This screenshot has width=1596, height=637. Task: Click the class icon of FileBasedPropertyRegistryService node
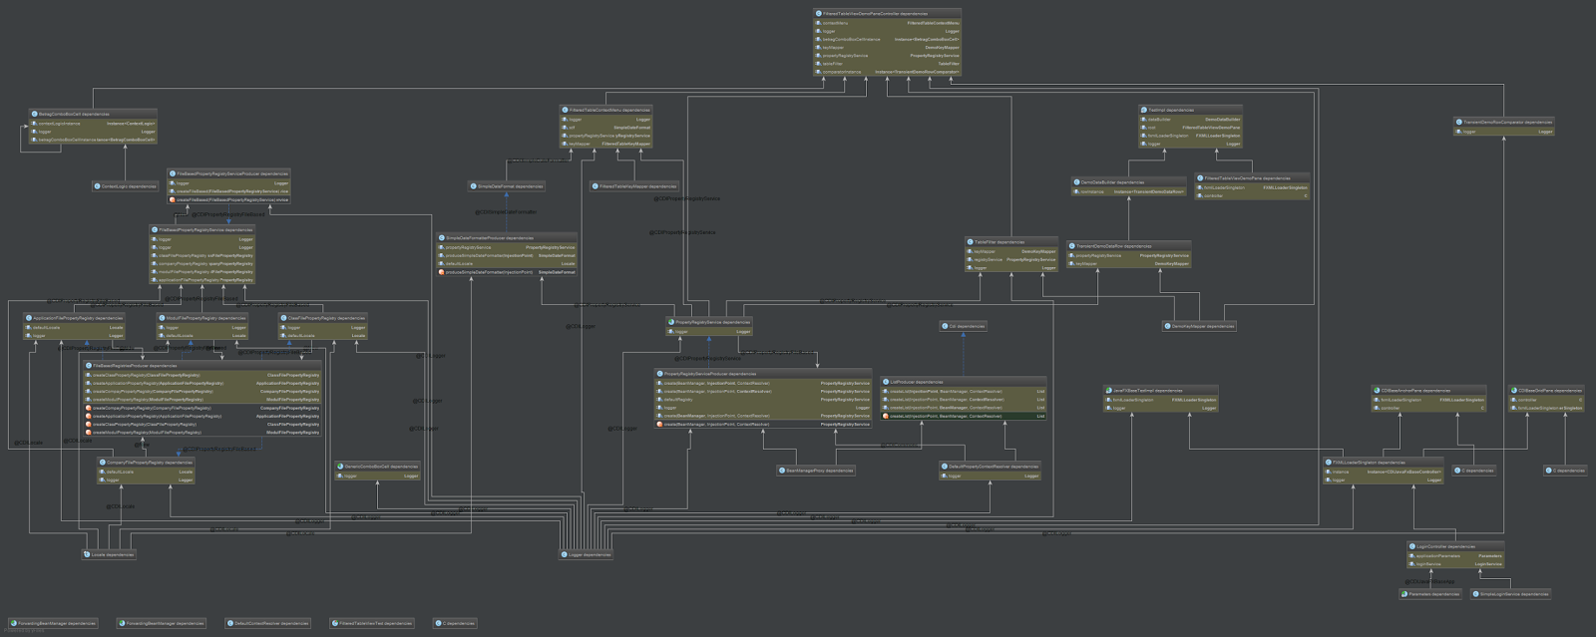(156, 229)
